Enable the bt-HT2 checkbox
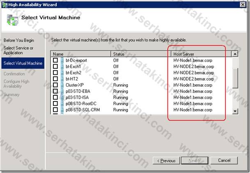Viewport: 250px width, 173px height. tap(55, 78)
